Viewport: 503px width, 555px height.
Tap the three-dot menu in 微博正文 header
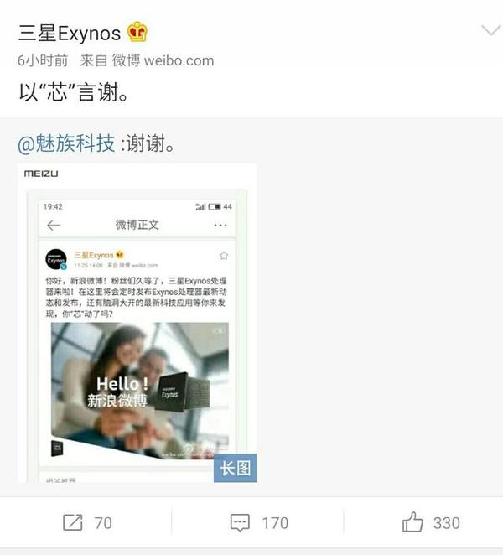pos(220,226)
